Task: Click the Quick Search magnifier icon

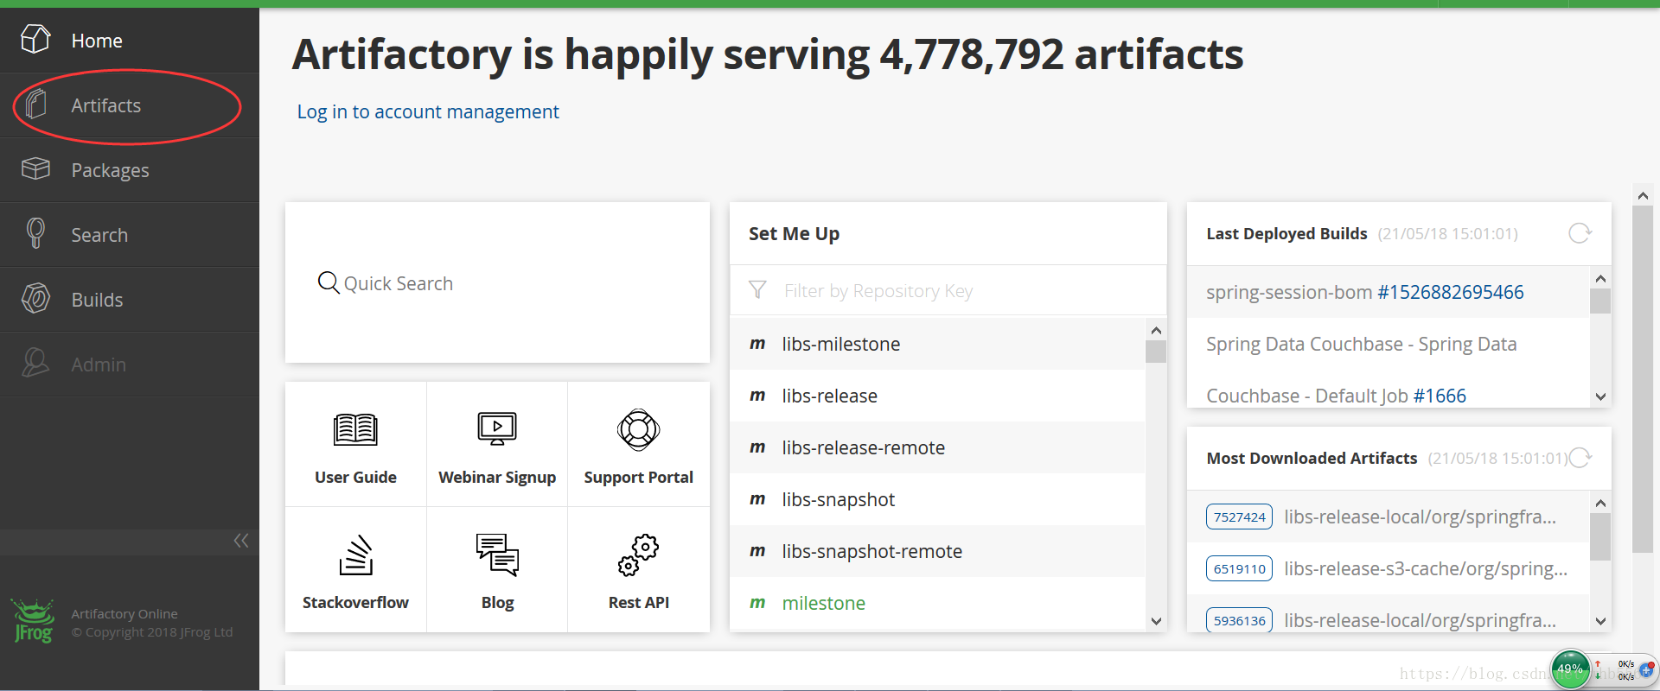Action: pyautogui.click(x=329, y=282)
